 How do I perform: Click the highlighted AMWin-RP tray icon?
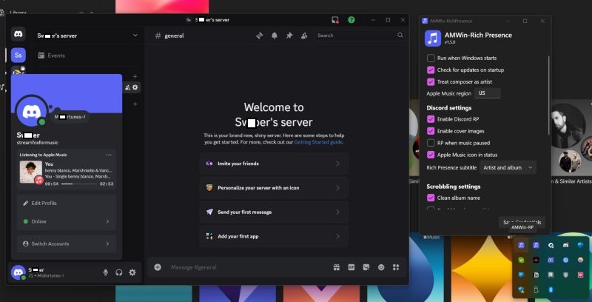pyautogui.click(x=521, y=246)
